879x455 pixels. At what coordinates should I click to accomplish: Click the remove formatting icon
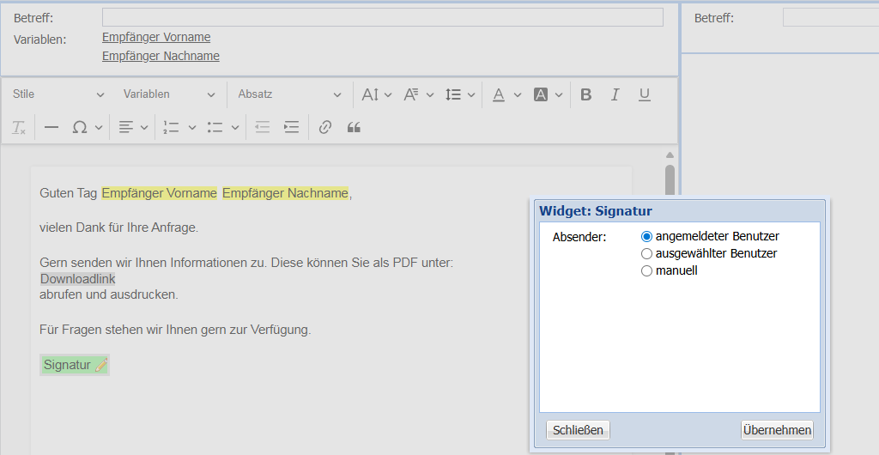(x=19, y=128)
